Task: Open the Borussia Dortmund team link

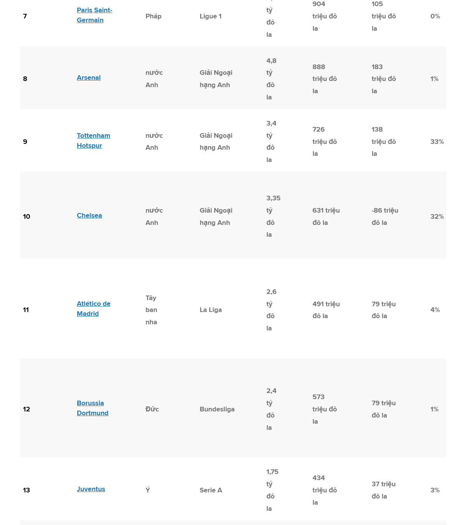Action: pos(93,408)
